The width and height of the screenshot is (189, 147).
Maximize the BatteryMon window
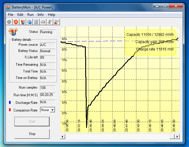tap(165, 6)
